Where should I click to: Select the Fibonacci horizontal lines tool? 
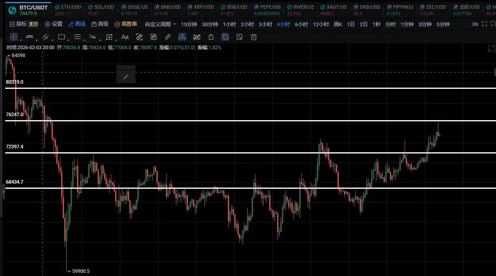[77, 37]
